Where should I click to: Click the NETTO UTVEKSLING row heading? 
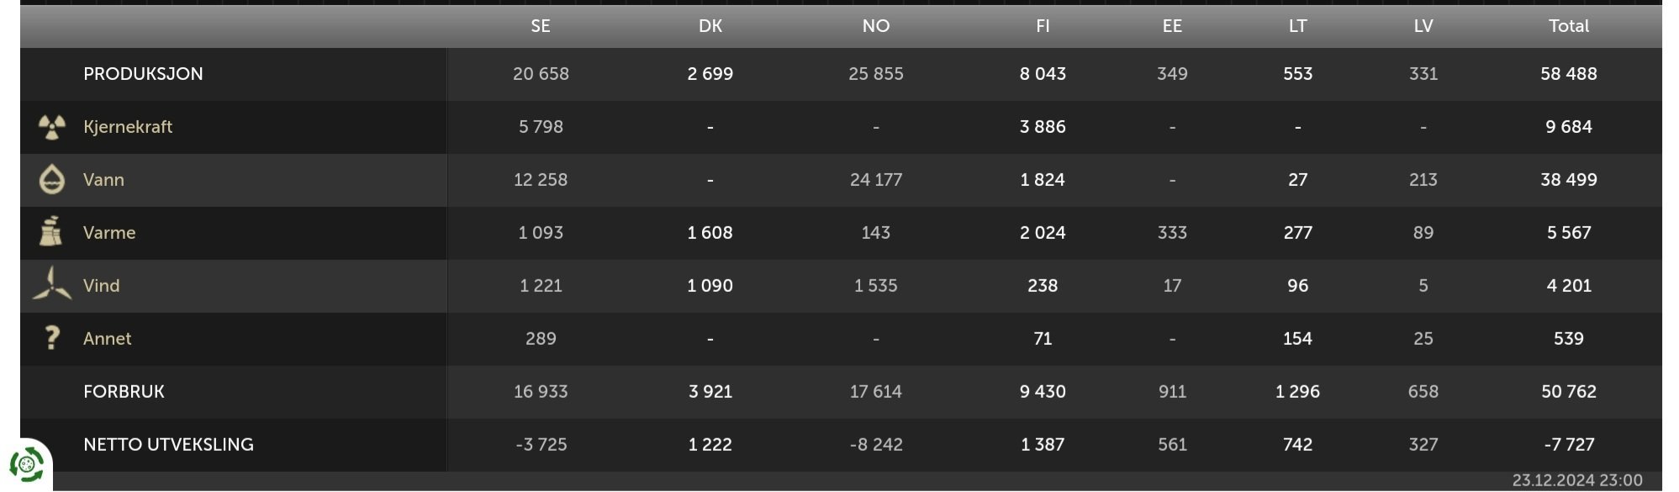tap(168, 445)
